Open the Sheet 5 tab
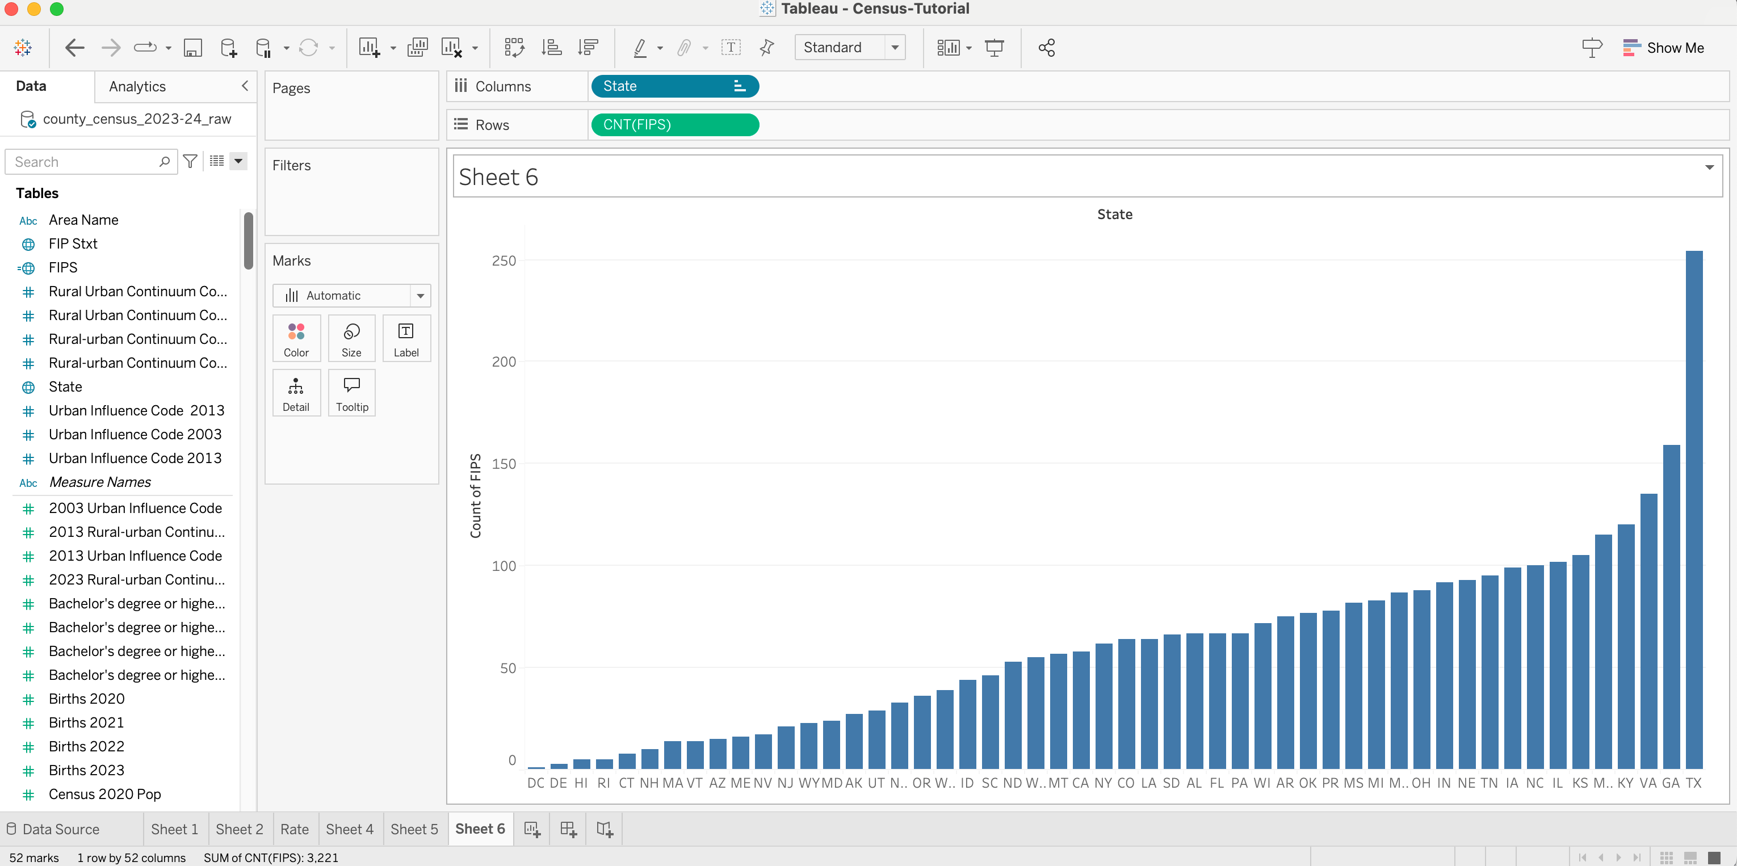Image resolution: width=1737 pixels, height=866 pixels. pos(414,829)
